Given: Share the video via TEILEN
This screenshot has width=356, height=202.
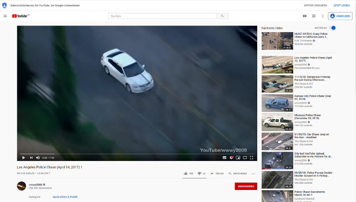Looking at the screenshot, I should tap(217, 173).
